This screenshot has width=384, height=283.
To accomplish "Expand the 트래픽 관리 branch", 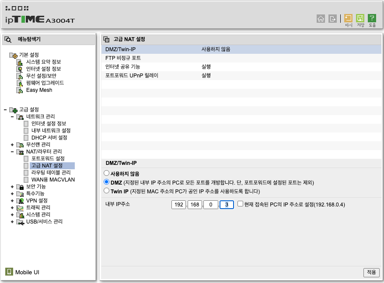I will tap(12, 208).
